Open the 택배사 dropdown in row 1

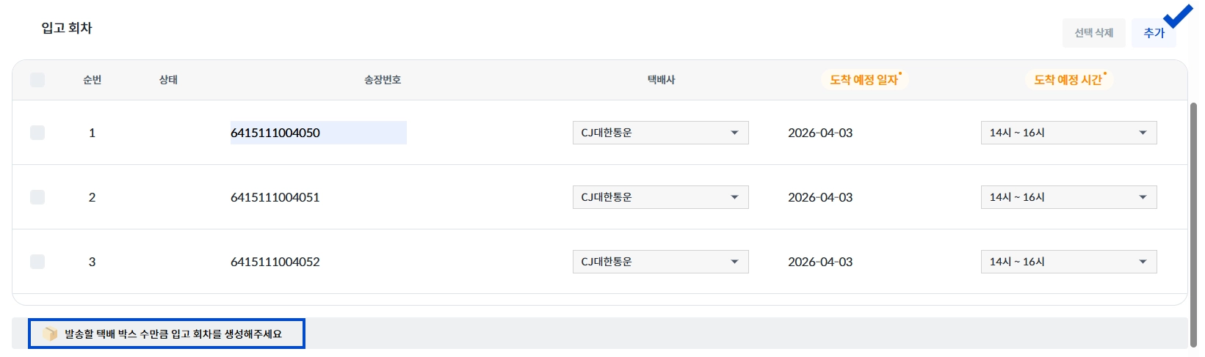pos(660,133)
